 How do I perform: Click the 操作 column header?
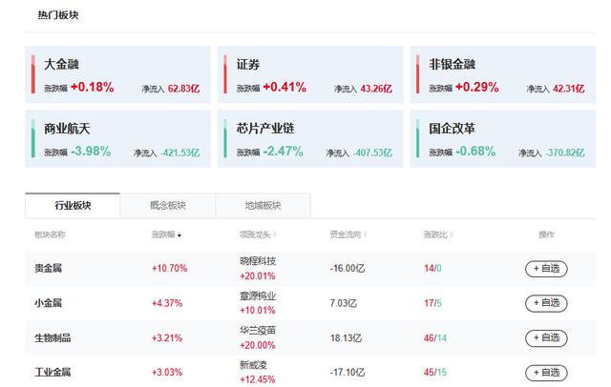(x=546, y=234)
